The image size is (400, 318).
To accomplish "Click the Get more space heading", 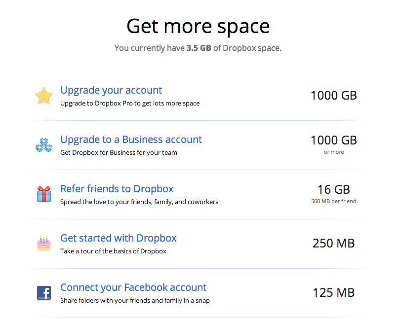I will [x=198, y=26].
